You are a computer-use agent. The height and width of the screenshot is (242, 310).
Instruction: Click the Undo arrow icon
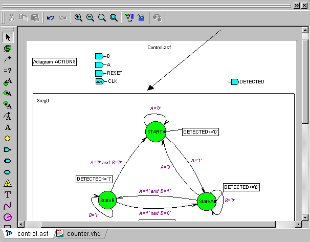pos(50,18)
